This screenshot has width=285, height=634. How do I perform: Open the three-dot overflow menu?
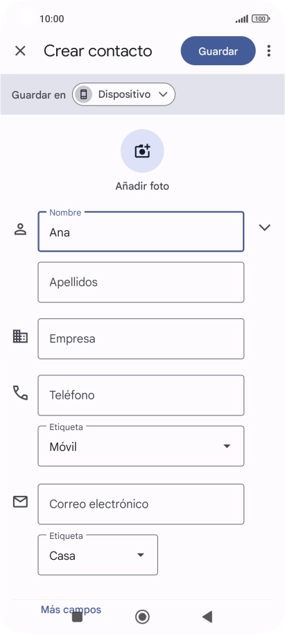269,51
